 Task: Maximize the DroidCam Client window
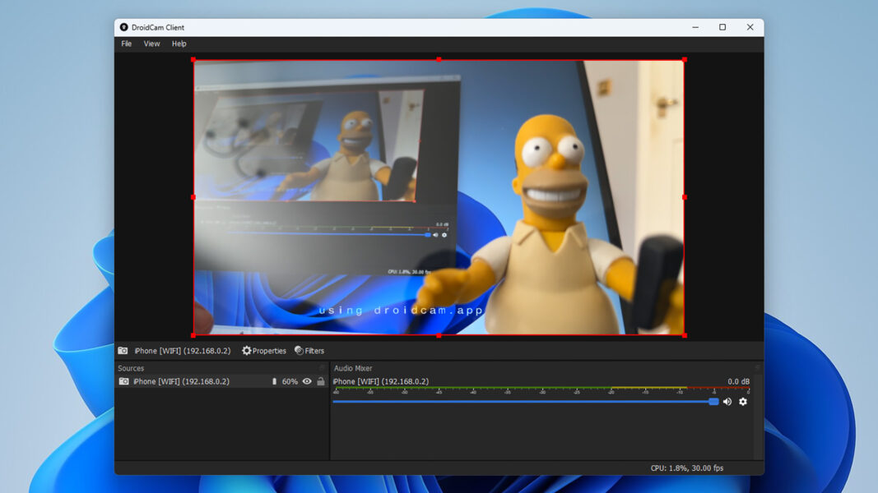[722, 27]
